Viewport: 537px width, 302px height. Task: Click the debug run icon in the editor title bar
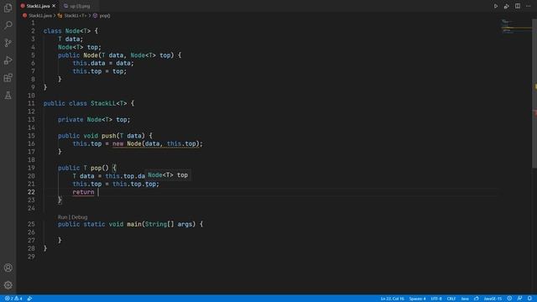[x=507, y=6]
